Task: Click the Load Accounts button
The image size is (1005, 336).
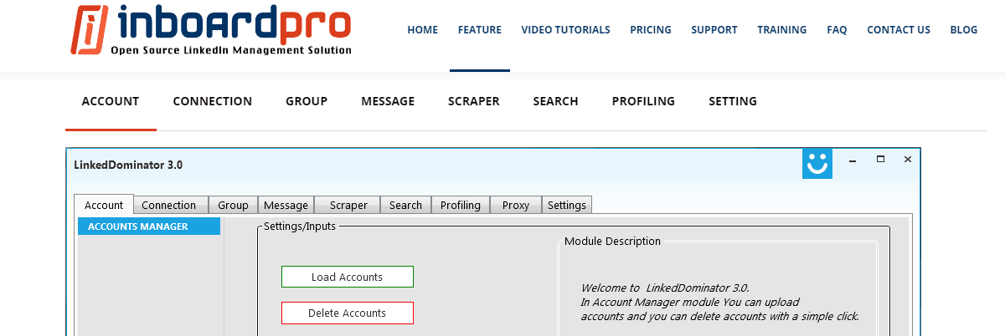Action: (348, 277)
